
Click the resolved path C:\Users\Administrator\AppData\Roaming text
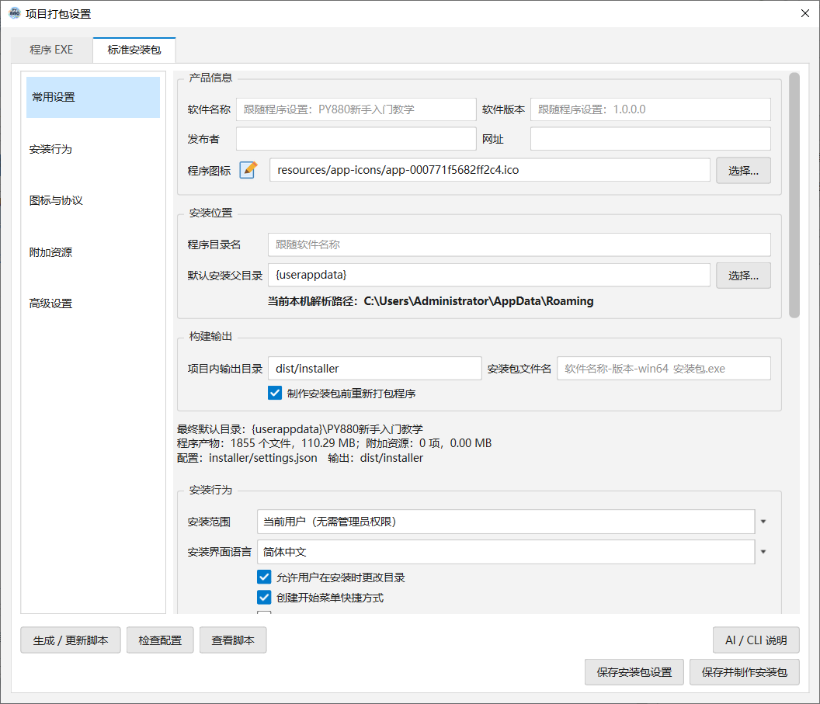(x=478, y=301)
